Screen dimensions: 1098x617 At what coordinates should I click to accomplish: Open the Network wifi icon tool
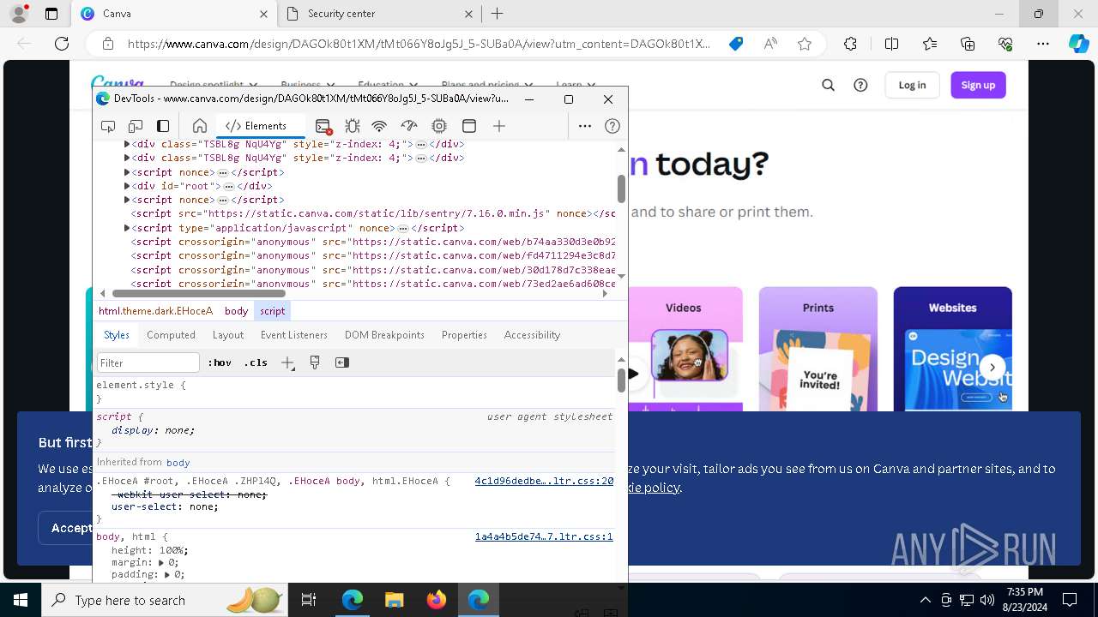click(x=379, y=126)
